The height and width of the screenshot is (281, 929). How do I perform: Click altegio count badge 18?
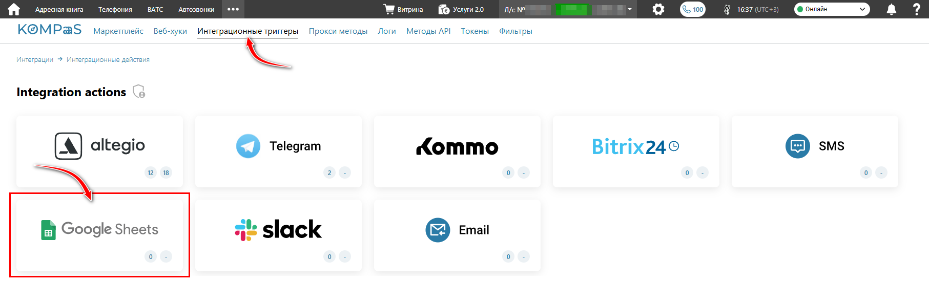click(166, 172)
